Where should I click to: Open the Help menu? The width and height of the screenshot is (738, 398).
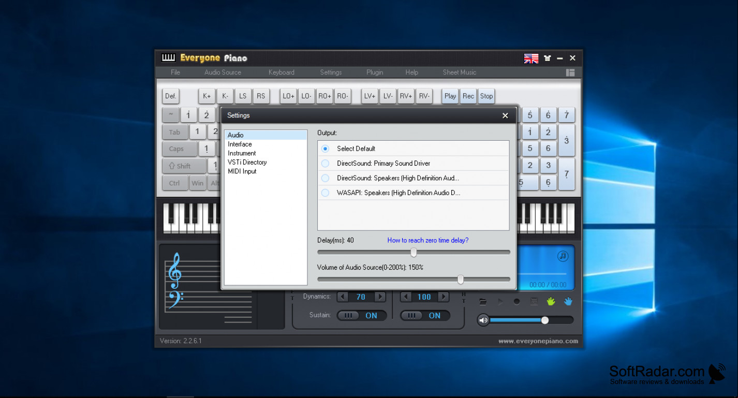412,72
